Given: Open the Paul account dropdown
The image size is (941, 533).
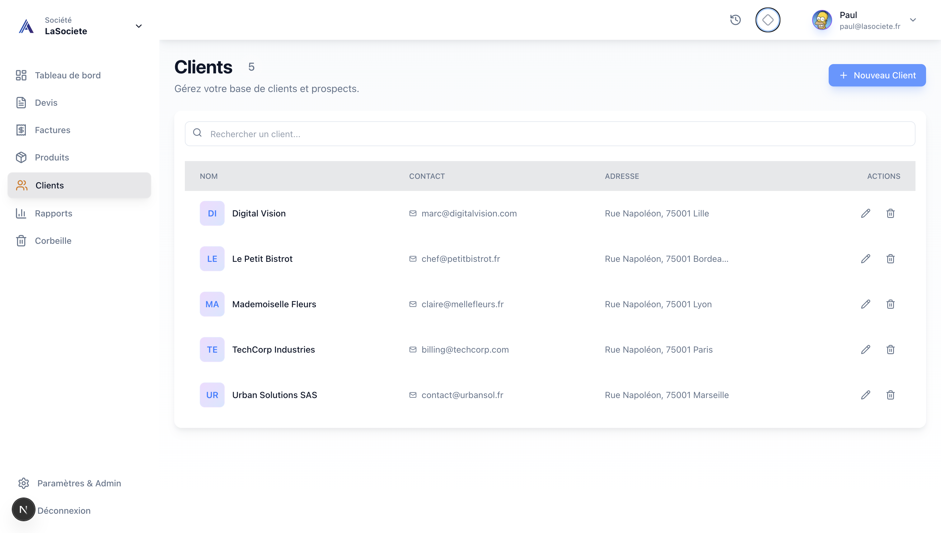Looking at the screenshot, I should (913, 20).
